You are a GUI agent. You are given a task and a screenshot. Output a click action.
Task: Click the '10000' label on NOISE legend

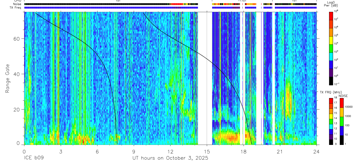(x=349, y=107)
